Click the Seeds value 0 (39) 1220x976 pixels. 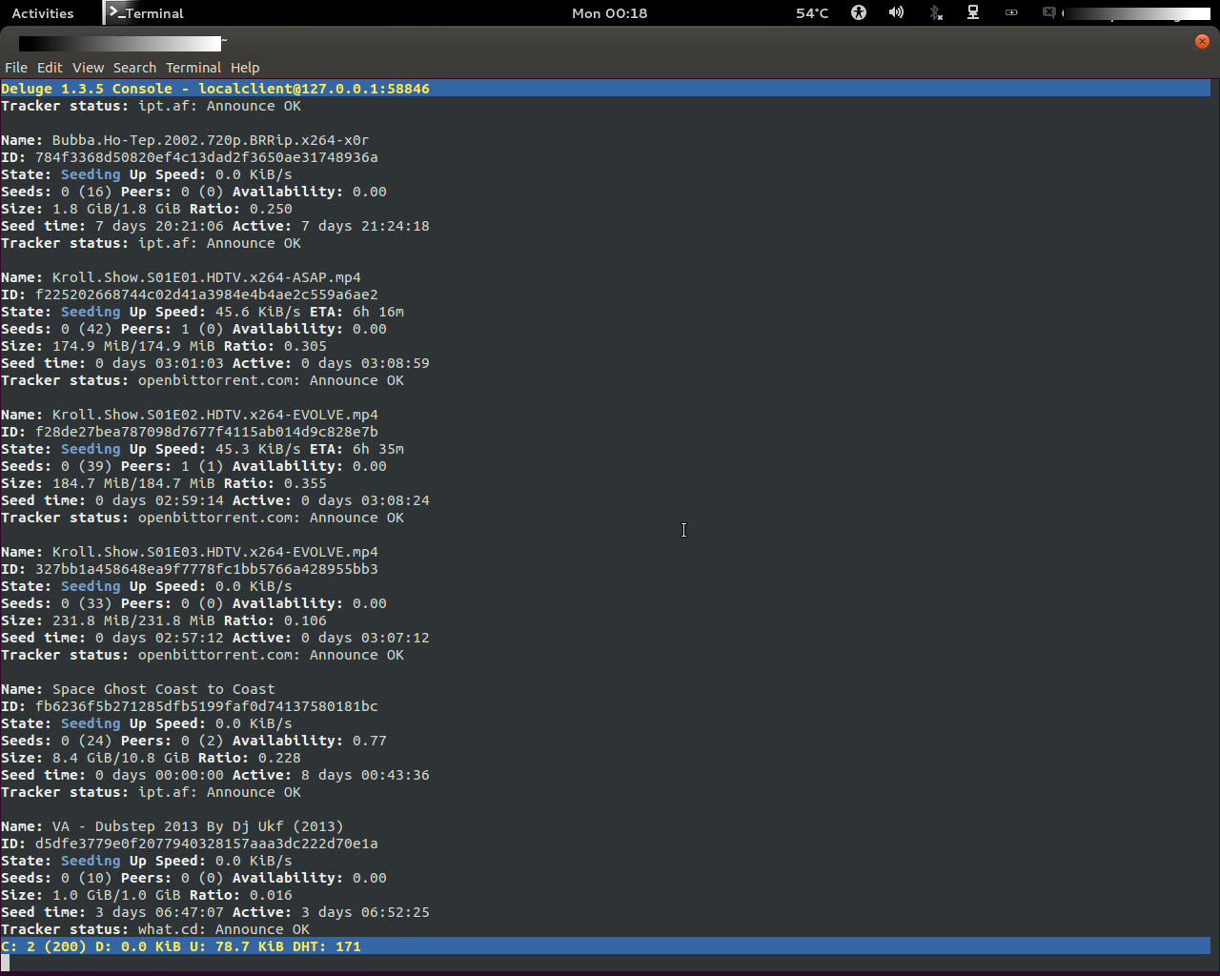tap(87, 466)
